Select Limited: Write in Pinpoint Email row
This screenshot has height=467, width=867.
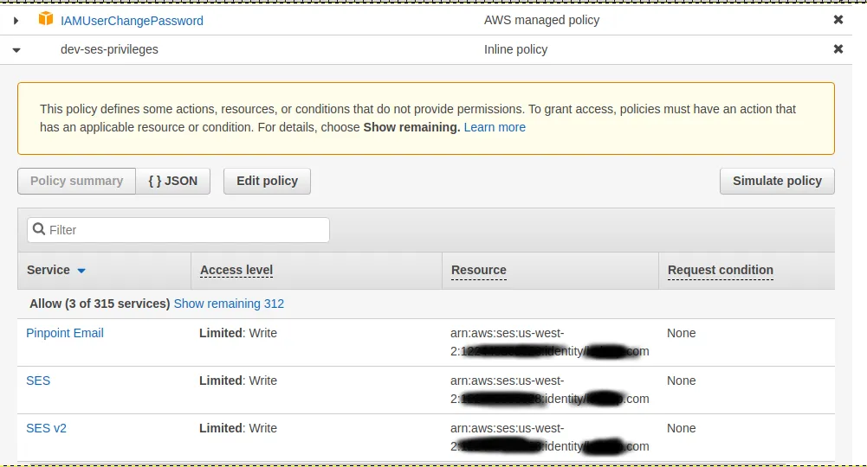click(x=238, y=333)
